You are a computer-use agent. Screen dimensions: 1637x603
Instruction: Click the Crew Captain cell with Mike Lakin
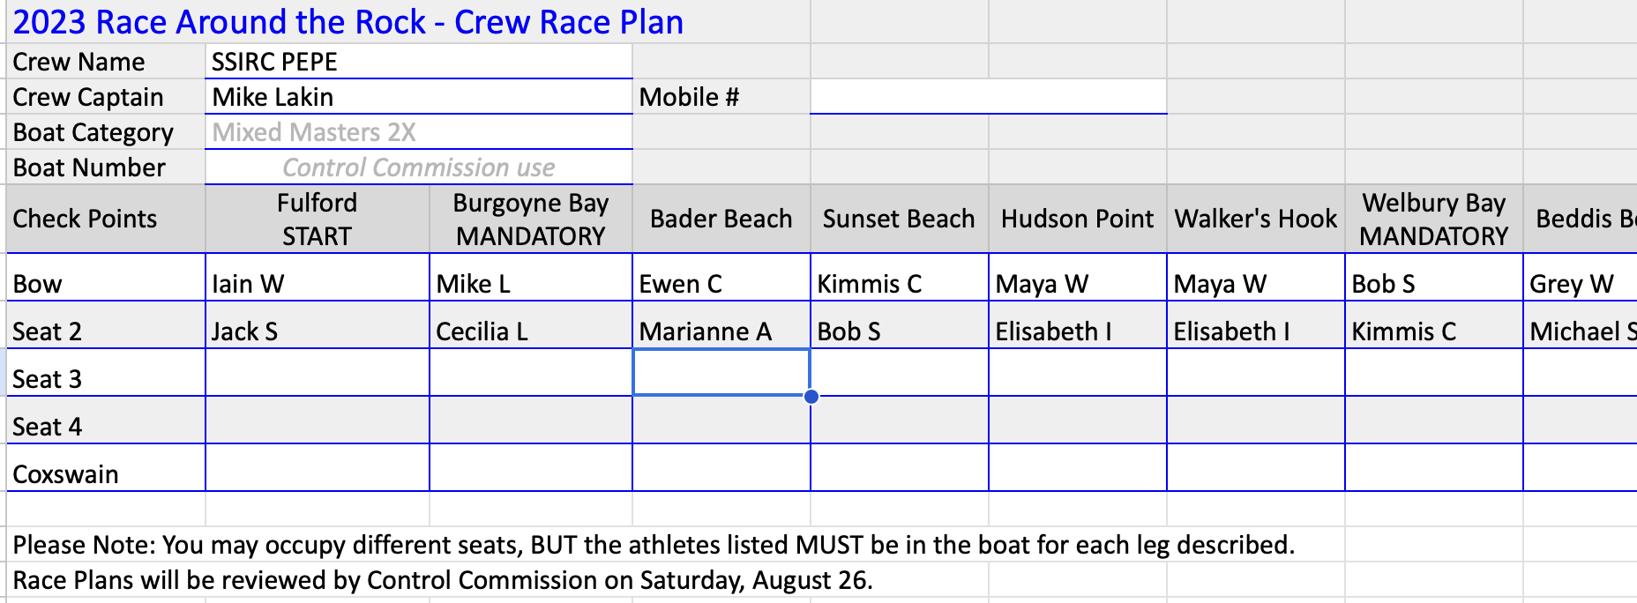click(419, 97)
